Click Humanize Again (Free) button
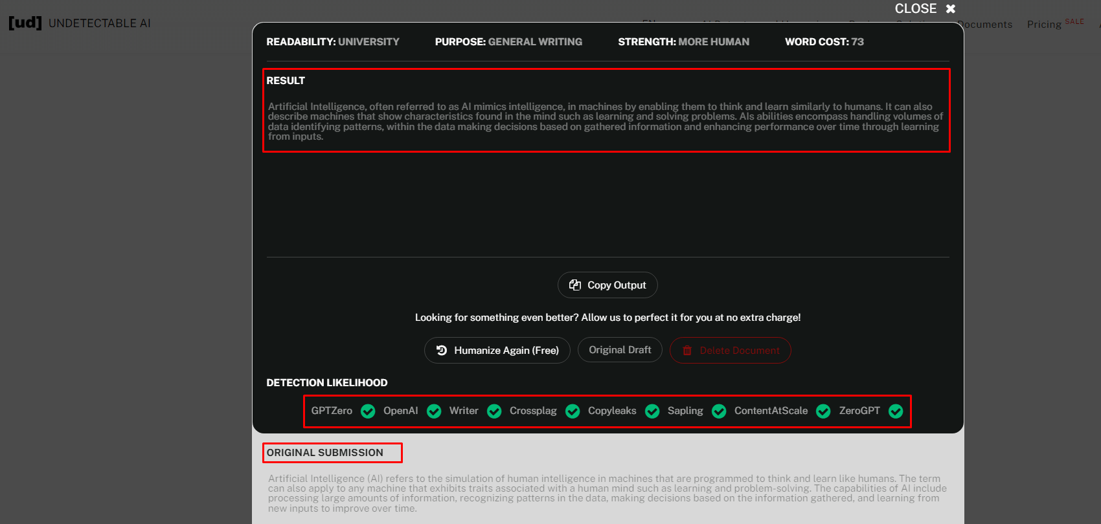This screenshot has width=1101, height=524. pos(497,350)
